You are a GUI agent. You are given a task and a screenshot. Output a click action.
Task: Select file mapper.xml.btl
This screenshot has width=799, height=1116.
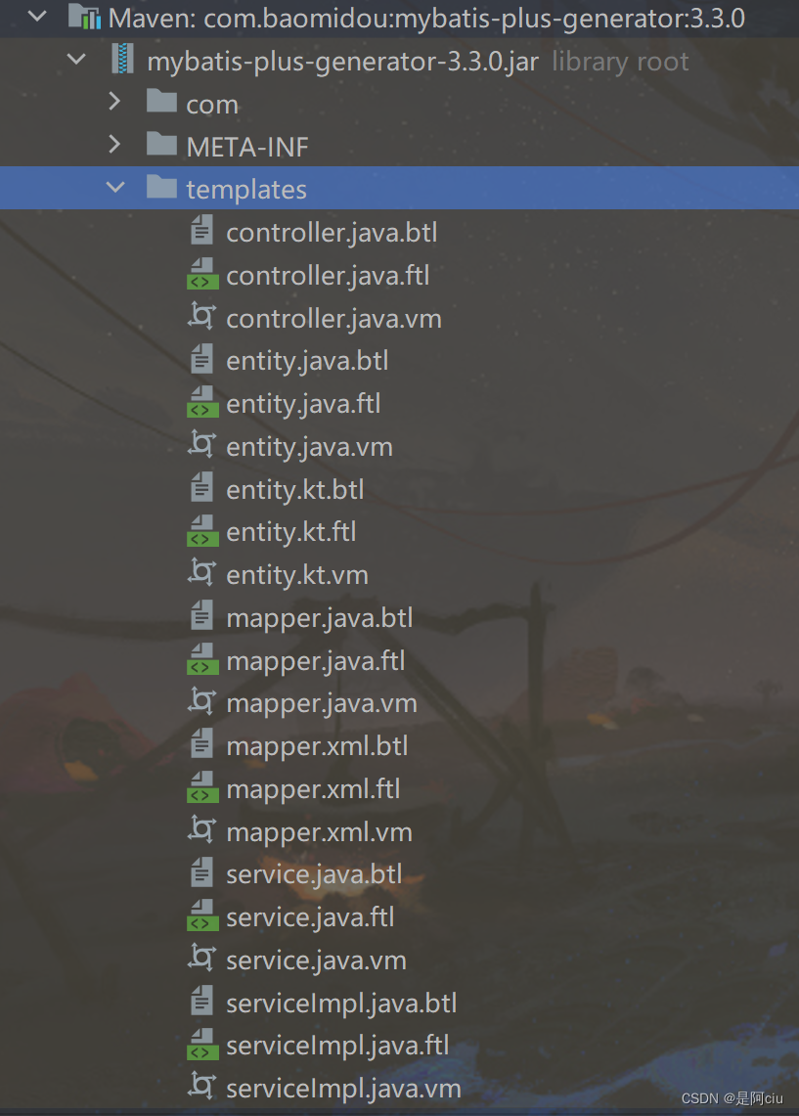(317, 746)
